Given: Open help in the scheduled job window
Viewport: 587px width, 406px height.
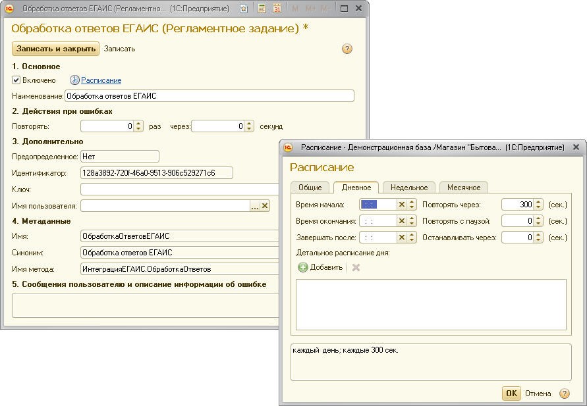Looking at the screenshot, I should 347,49.
